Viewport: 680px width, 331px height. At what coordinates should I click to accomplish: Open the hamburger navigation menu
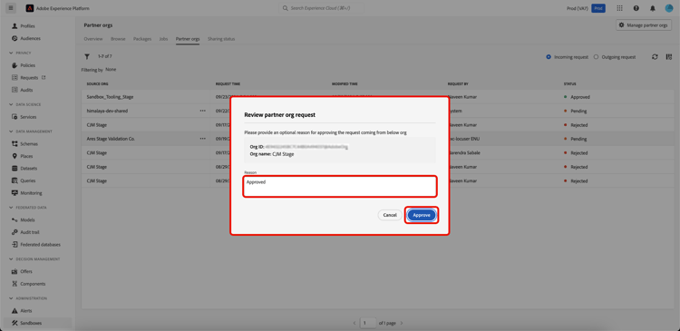click(x=11, y=8)
